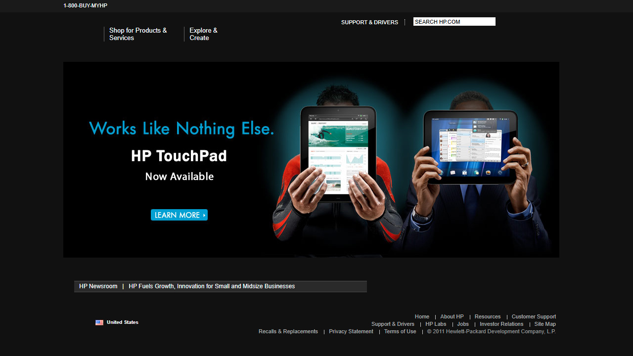Select United States country link

coord(123,322)
